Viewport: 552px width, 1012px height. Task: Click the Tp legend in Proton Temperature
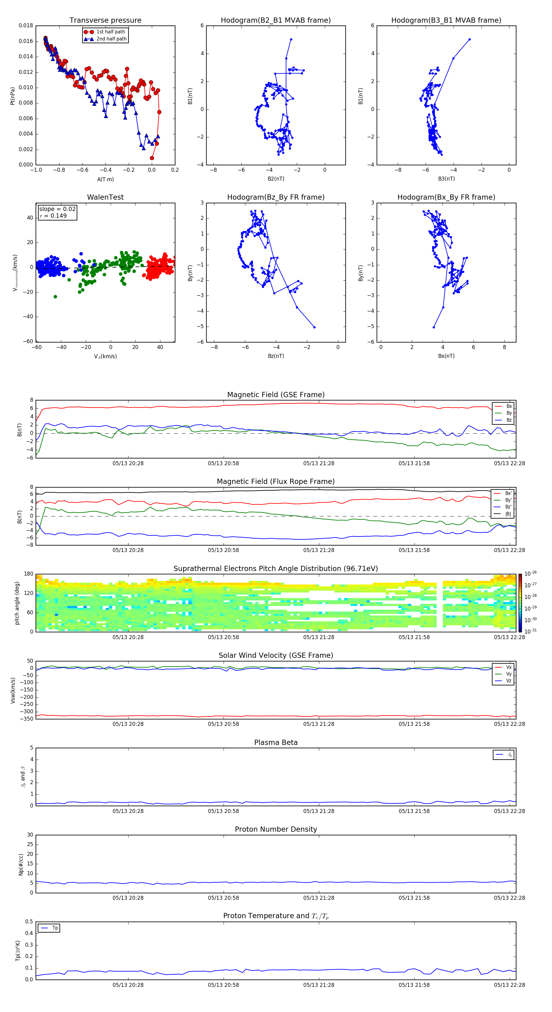(x=49, y=928)
